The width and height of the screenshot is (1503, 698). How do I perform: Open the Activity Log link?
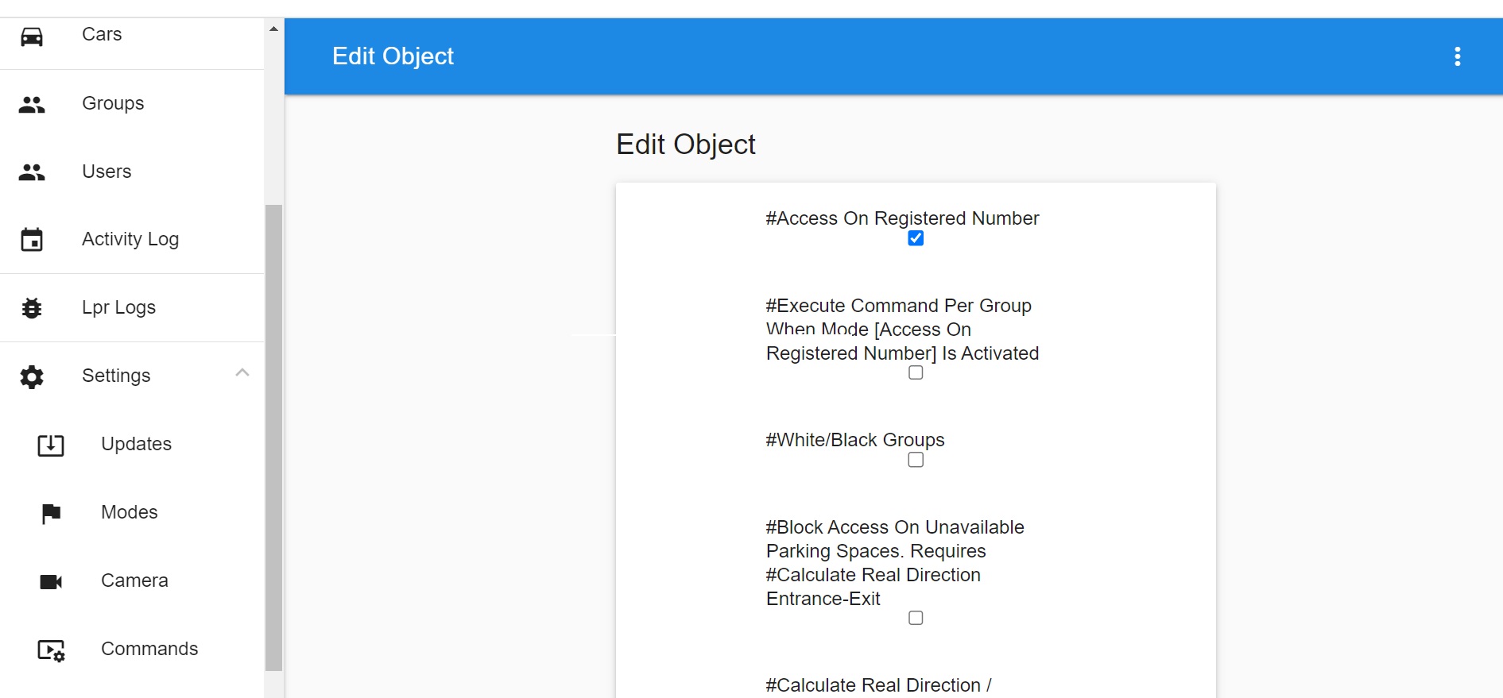132,239
